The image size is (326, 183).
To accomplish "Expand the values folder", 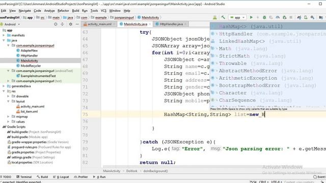I will [8, 121].
